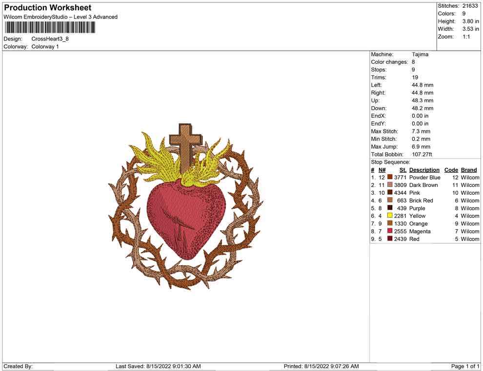Click the Purple thread color chip
The image size is (483, 371).
(x=389, y=208)
